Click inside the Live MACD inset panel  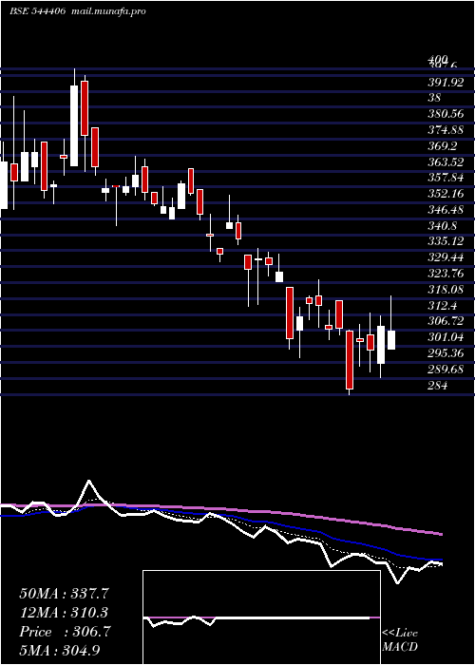pyautogui.click(x=261, y=617)
